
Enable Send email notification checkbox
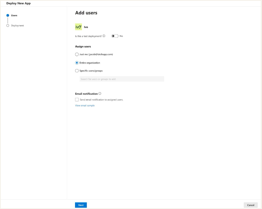77,100
